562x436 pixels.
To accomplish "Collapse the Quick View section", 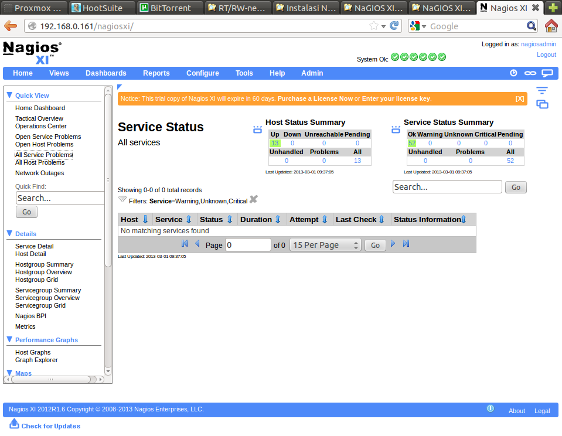I will (x=9, y=95).
